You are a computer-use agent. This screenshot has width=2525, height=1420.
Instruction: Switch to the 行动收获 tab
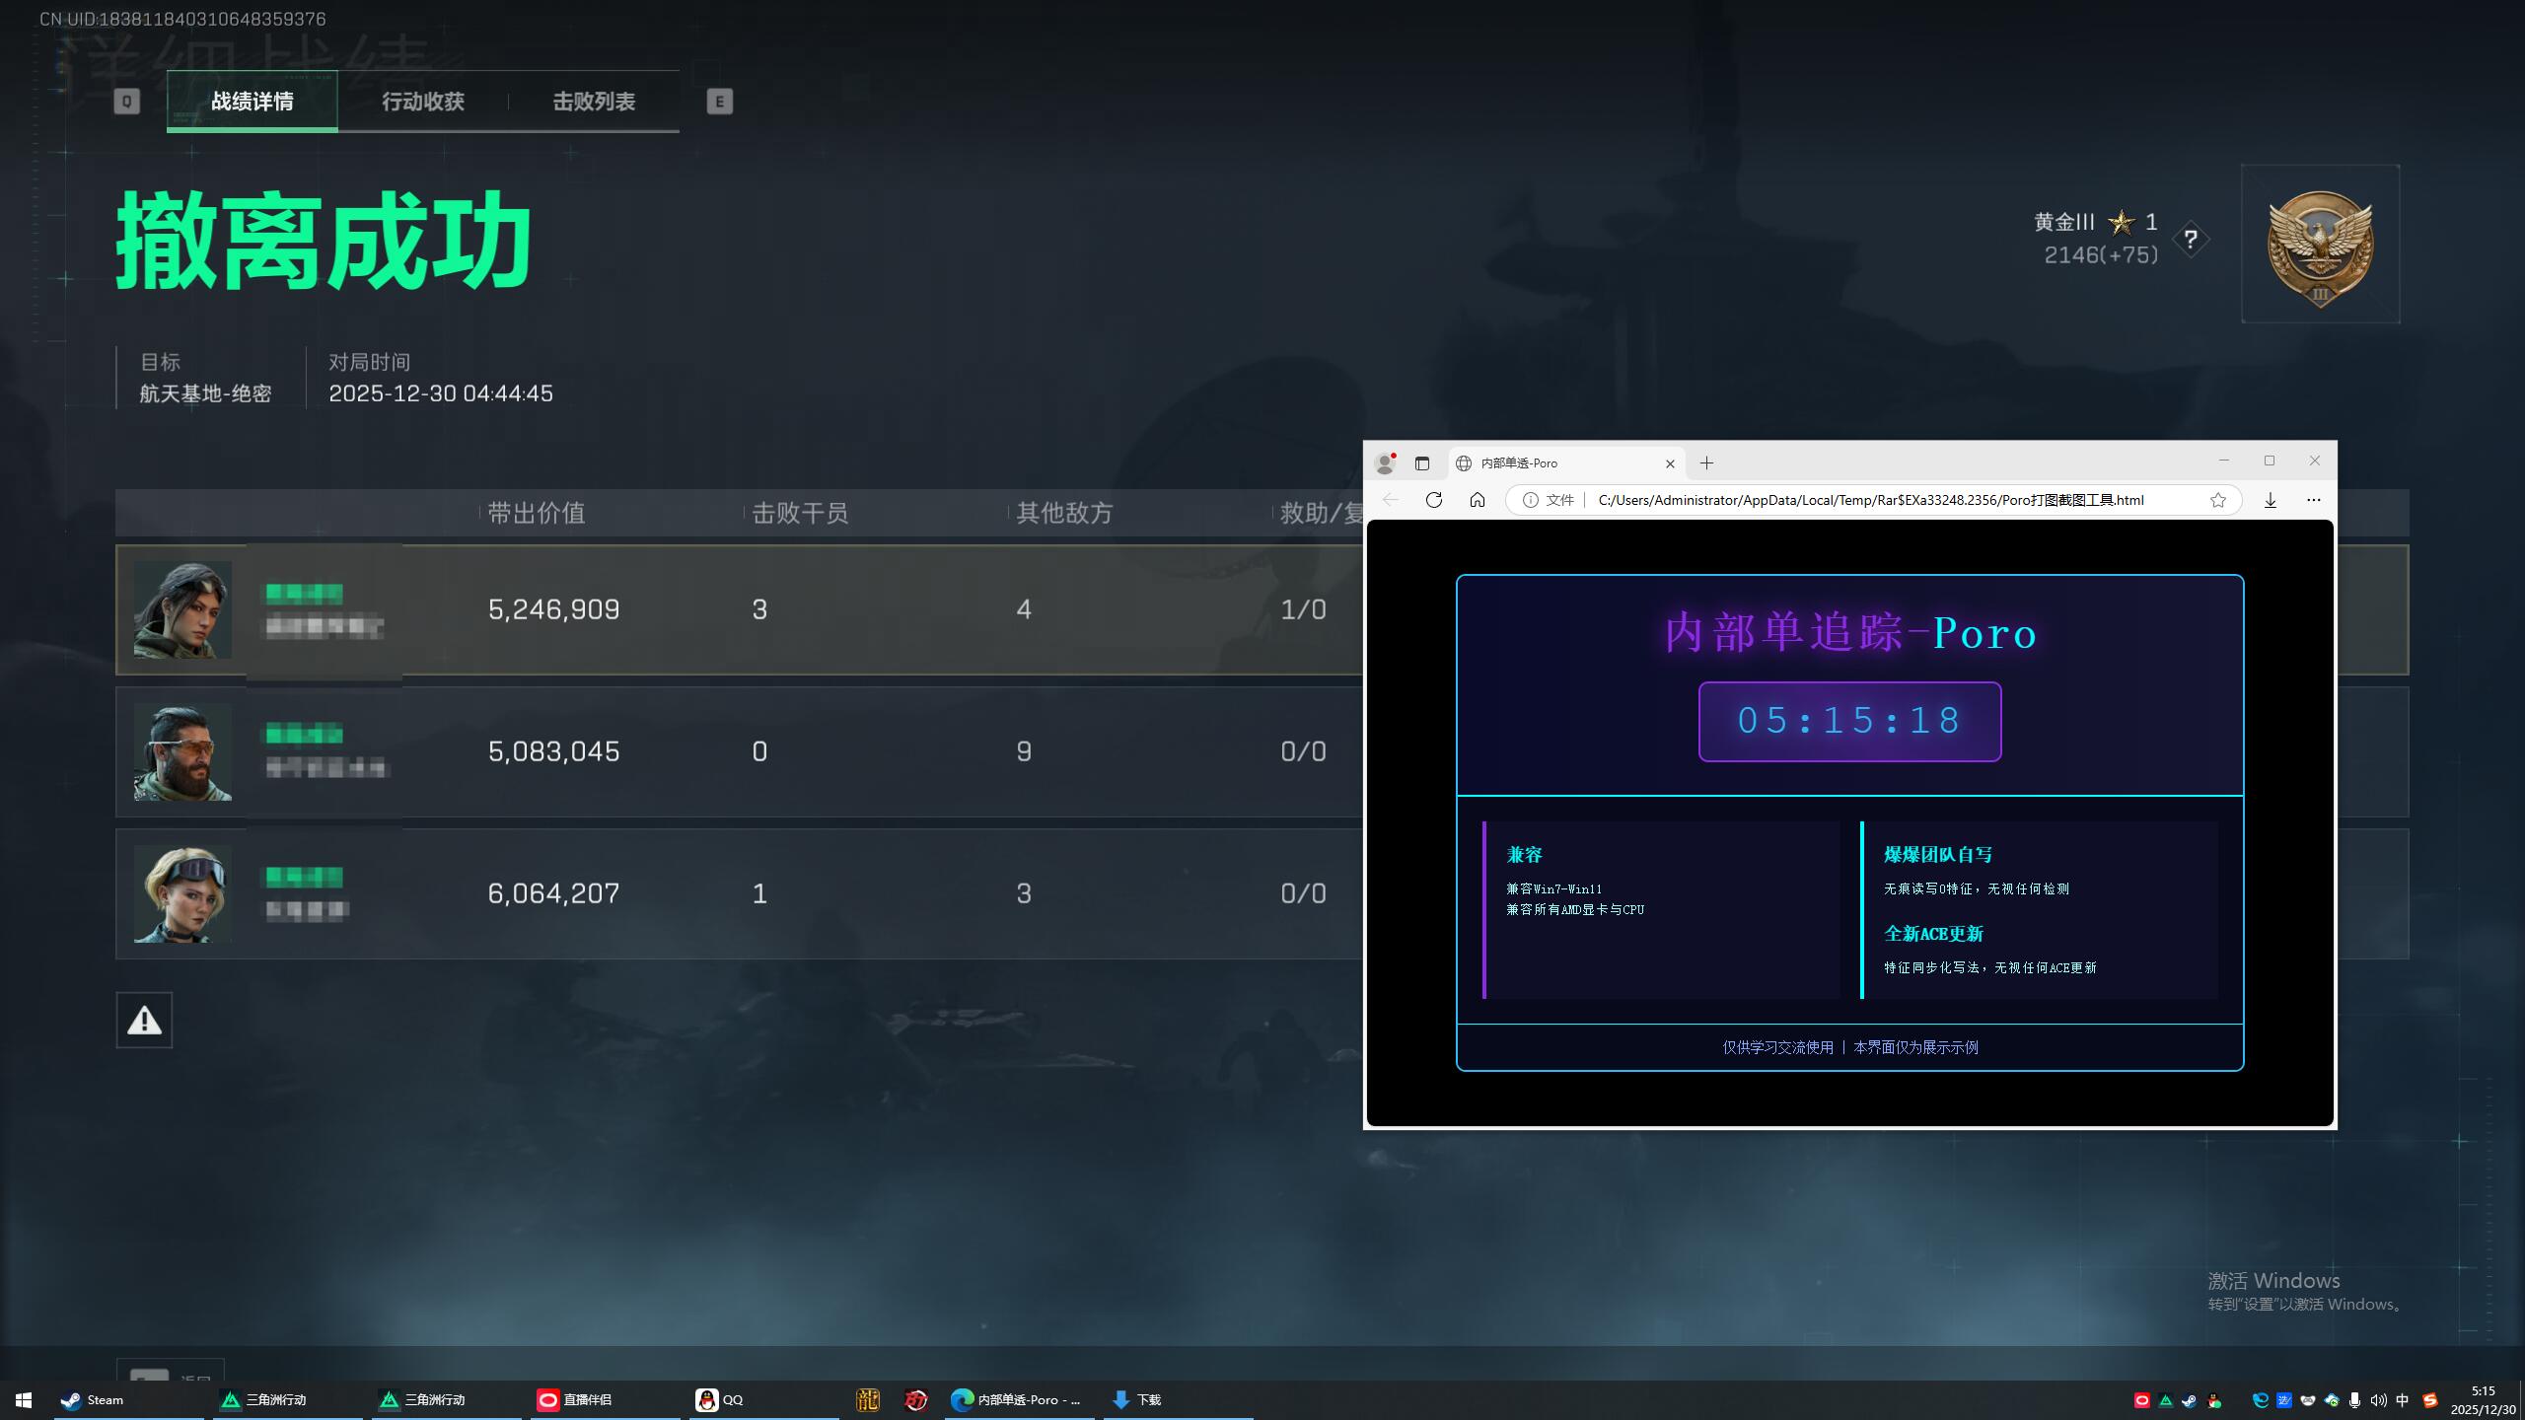[x=422, y=102]
